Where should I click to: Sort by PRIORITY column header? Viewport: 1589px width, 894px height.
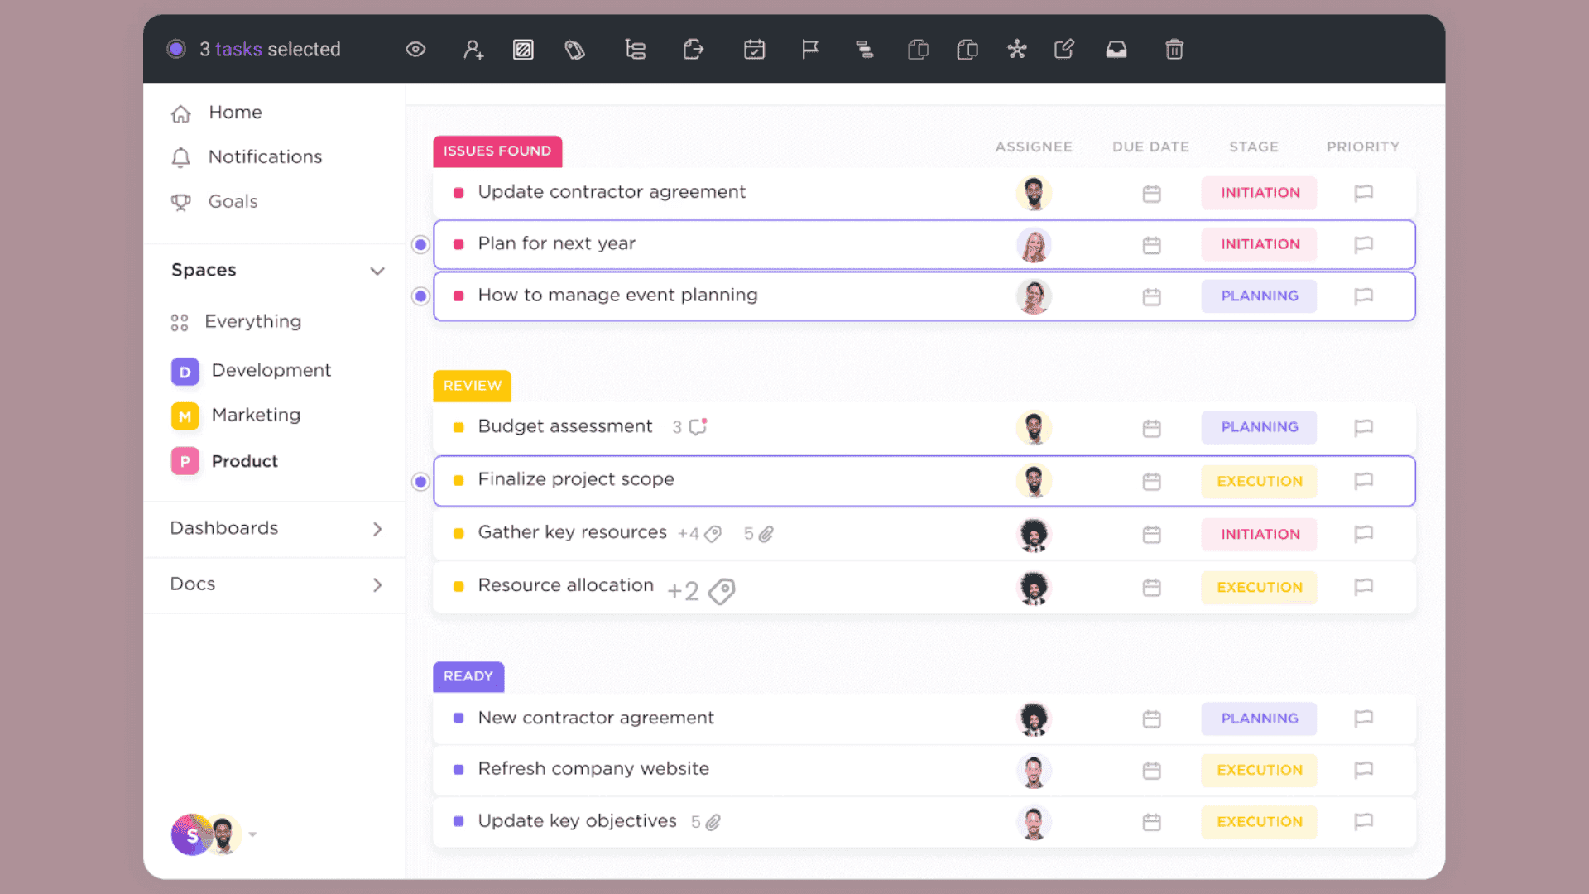point(1363,147)
